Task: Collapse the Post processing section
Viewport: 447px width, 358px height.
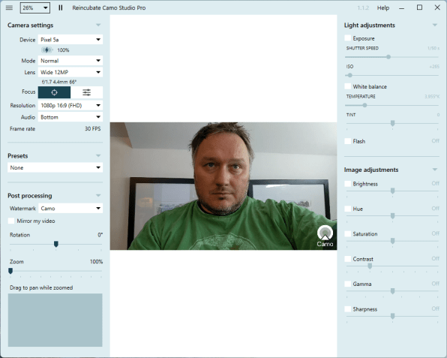Action: (x=98, y=196)
